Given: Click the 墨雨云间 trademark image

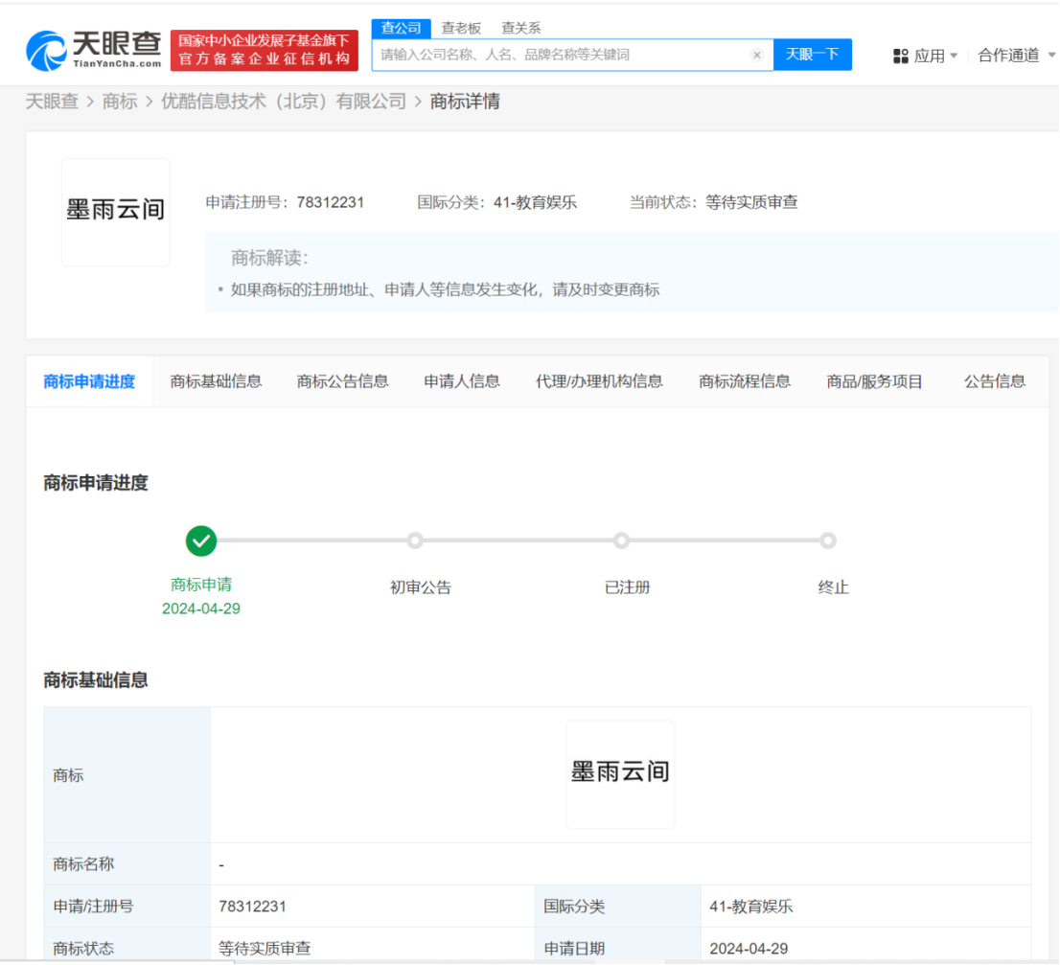Looking at the screenshot, I should point(115,210).
